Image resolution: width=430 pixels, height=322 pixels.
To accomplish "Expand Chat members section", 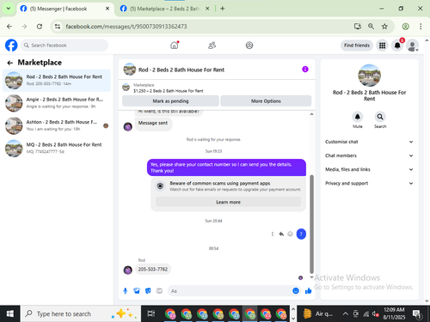I will point(369,155).
